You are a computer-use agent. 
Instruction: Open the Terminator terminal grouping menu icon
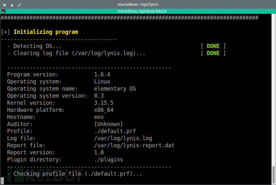pos(4,12)
